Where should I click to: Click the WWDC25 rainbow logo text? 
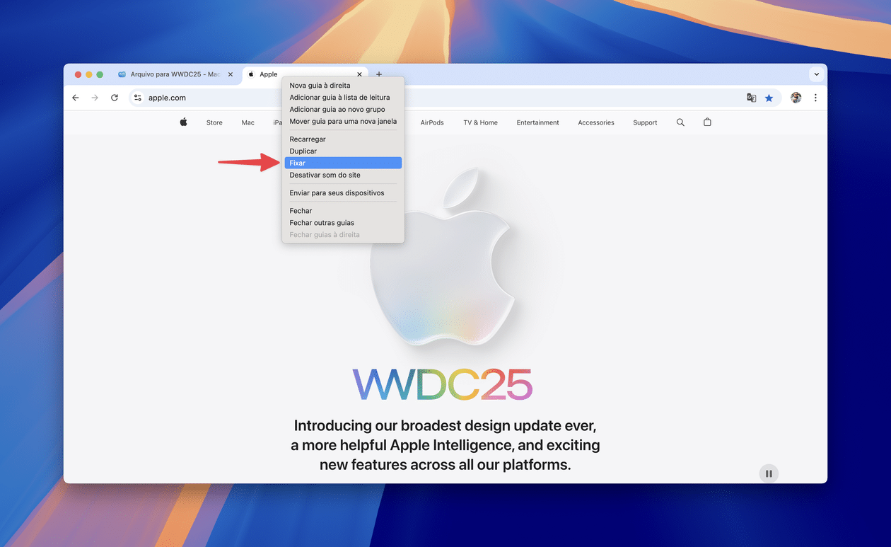[x=443, y=385]
